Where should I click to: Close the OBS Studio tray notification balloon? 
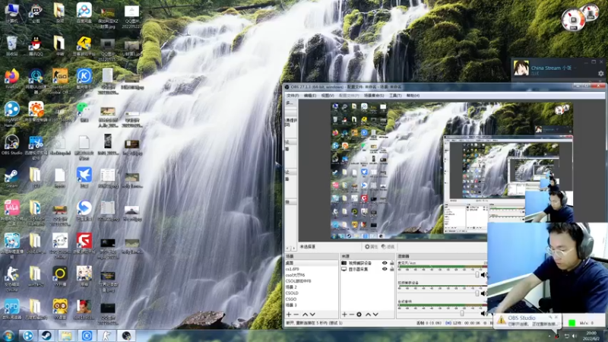pos(556,317)
